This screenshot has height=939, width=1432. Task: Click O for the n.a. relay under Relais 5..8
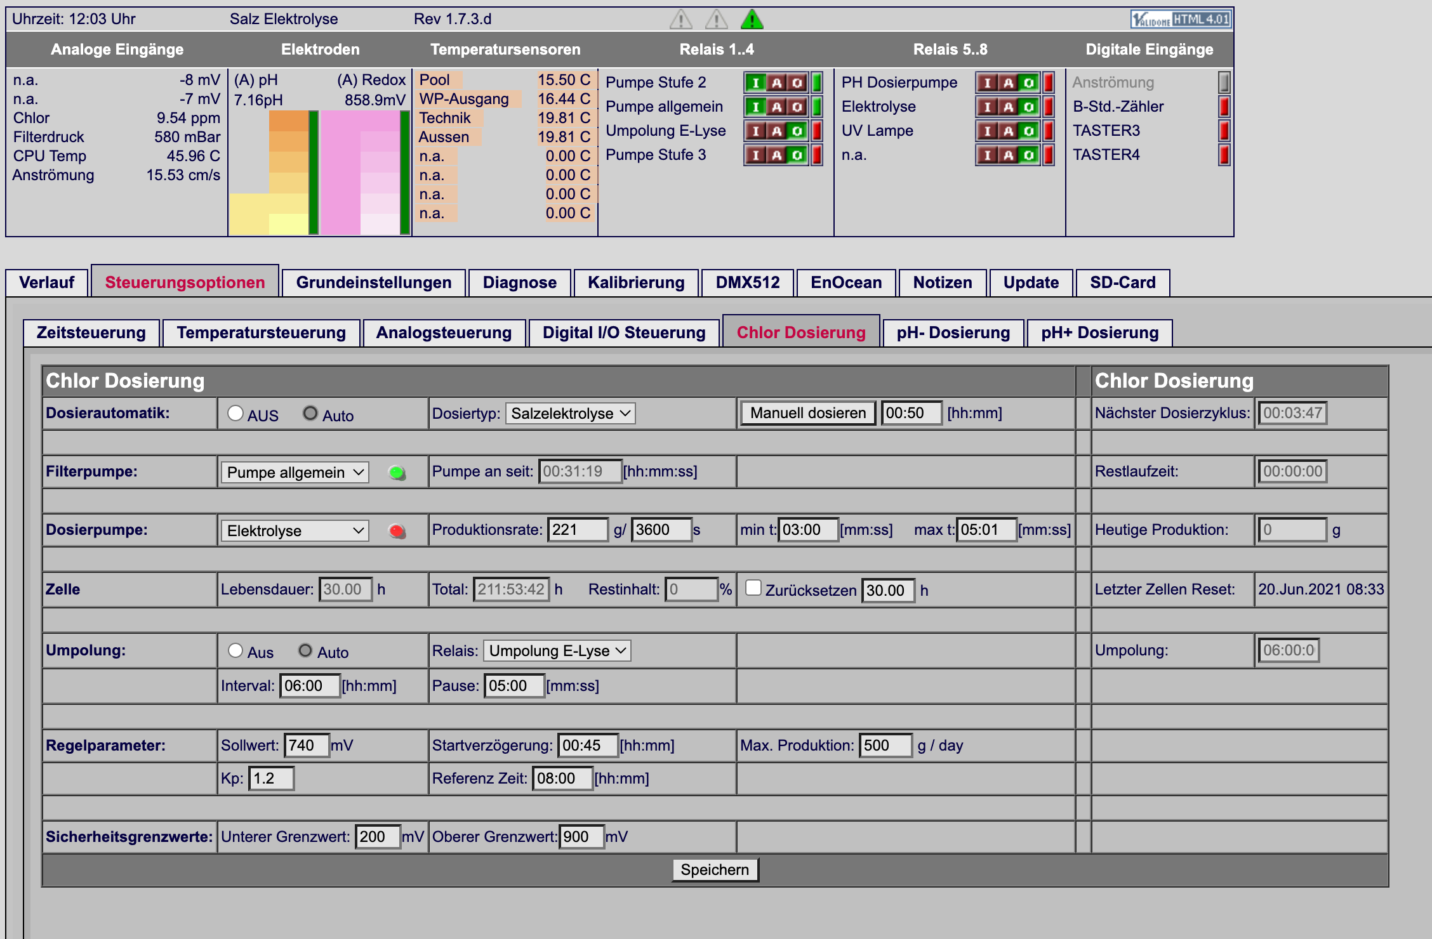1029,155
